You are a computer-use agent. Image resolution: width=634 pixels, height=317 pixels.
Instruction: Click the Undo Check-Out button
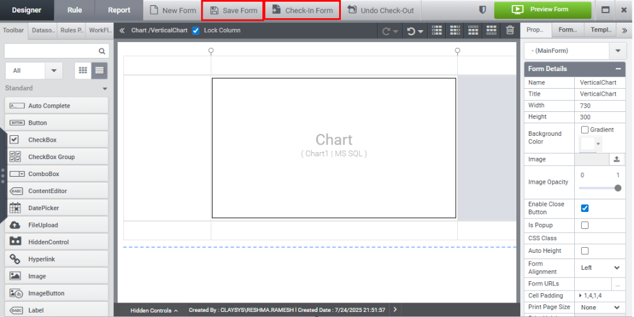point(381,10)
